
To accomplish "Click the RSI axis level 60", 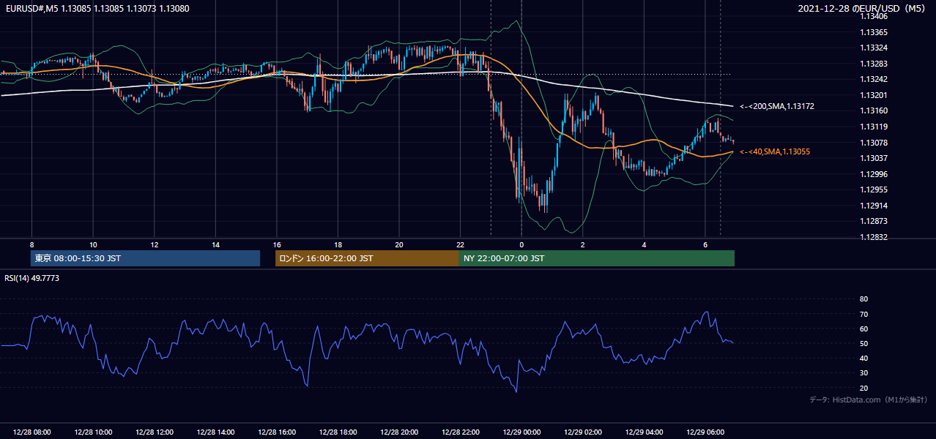I will [863, 329].
